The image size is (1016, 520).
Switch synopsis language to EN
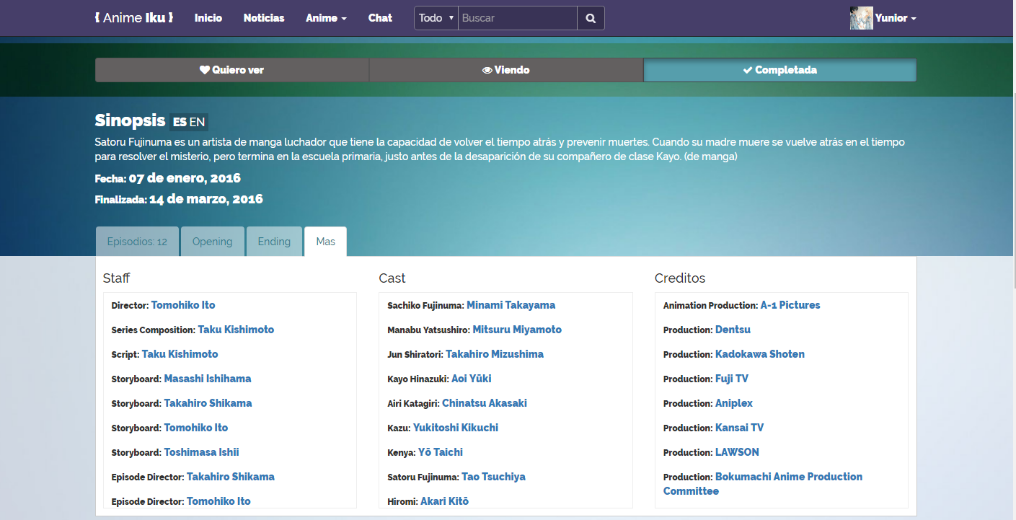[197, 122]
